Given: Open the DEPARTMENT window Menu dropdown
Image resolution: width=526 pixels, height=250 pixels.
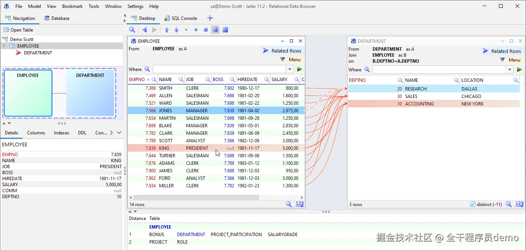Looking at the screenshot, I should click(x=510, y=60).
